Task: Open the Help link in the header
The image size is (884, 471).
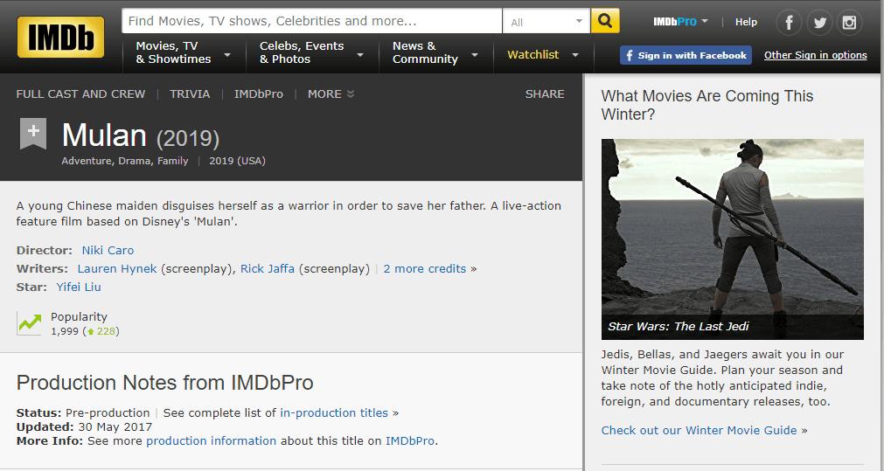Action: coord(746,22)
